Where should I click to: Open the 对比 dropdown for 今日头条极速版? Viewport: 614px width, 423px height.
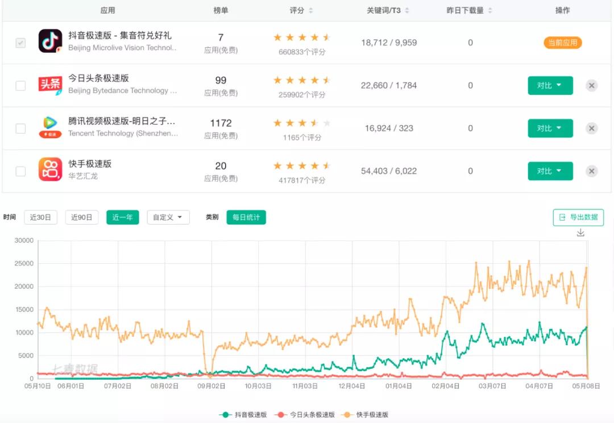[x=550, y=85]
